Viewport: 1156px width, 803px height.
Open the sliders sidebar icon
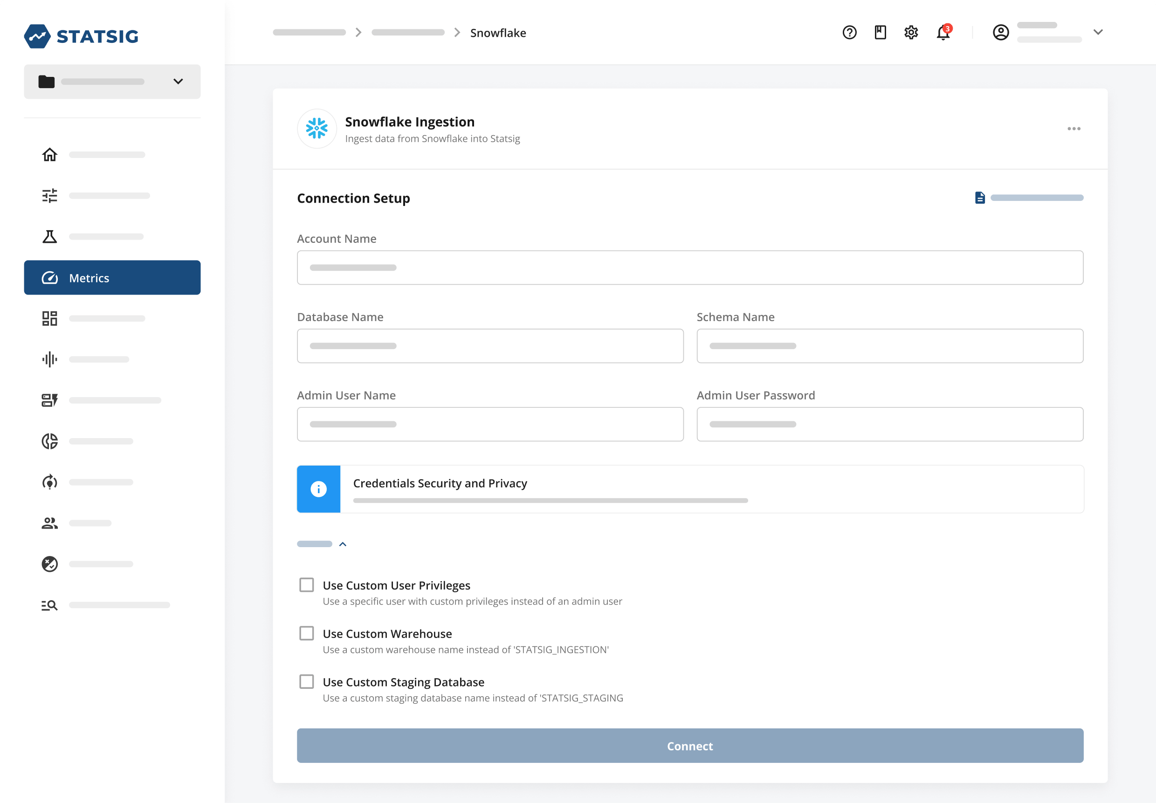(49, 196)
